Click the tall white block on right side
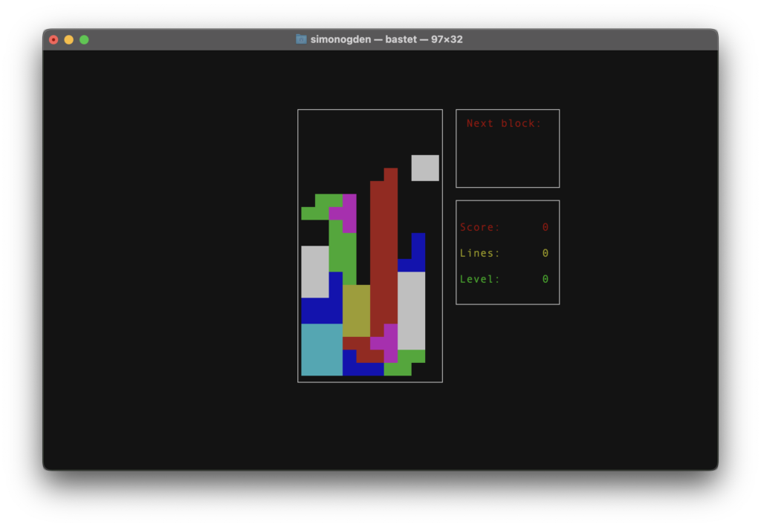The width and height of the screenshot is (761, 527). tap(412, 311)
